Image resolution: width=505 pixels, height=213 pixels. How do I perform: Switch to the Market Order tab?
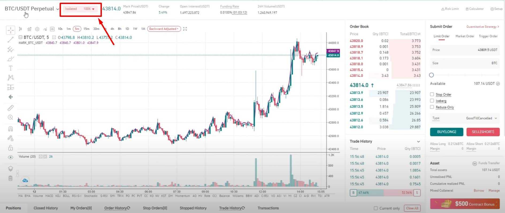465,36
